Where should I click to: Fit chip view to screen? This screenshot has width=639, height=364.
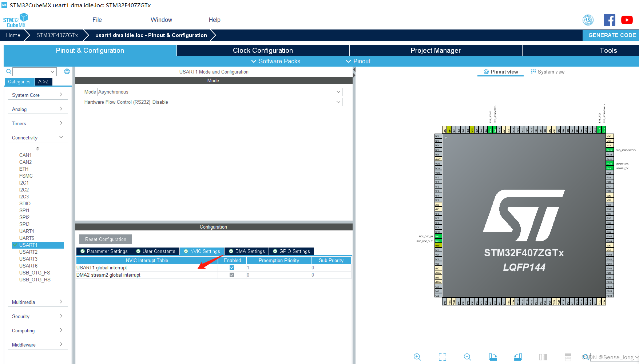[442, 357]
